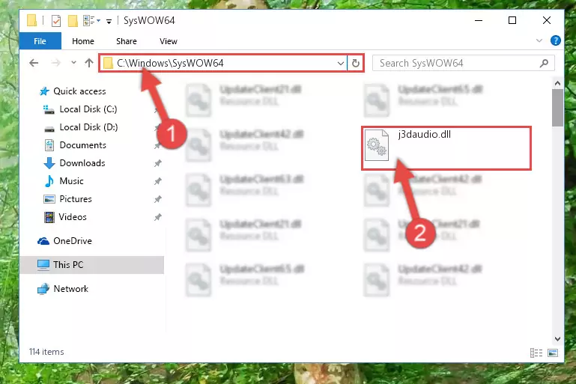This screenshot has height=384, width=576.
Task: Open Videos folder in sidebar
Action: 73,217
